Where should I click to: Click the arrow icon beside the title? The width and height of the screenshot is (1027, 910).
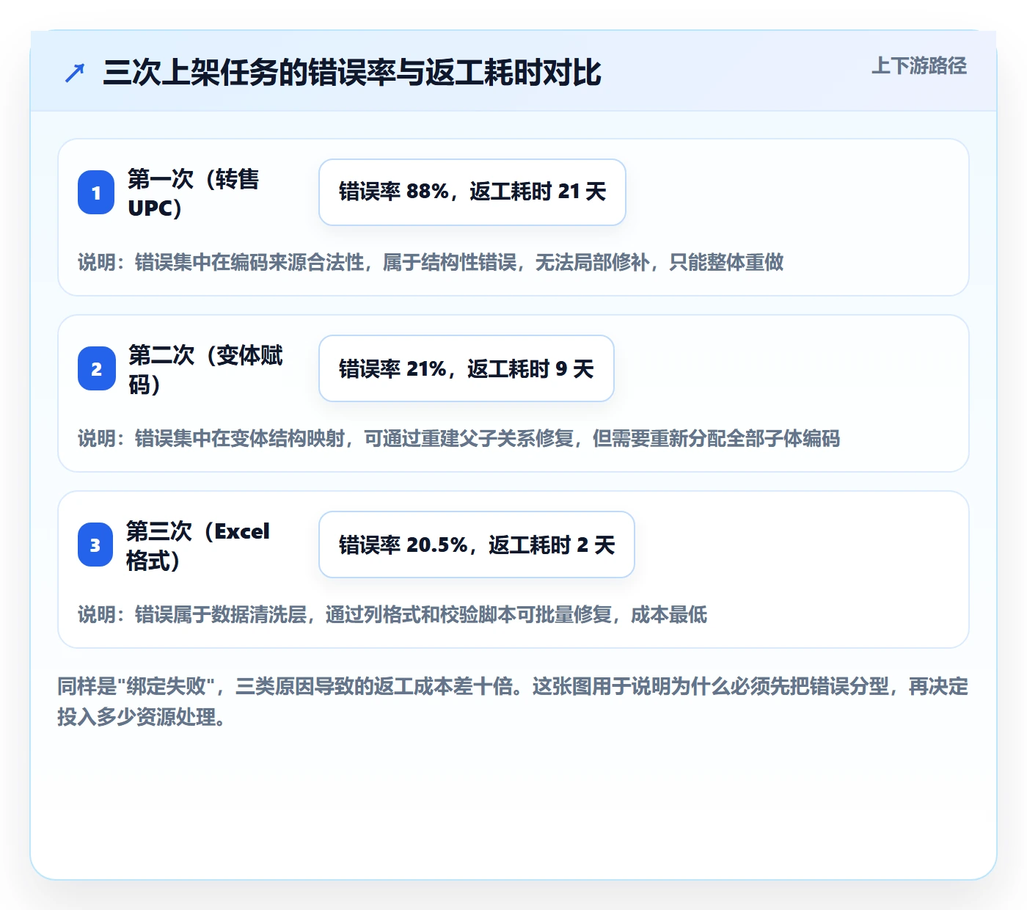[x=75, y=73]
